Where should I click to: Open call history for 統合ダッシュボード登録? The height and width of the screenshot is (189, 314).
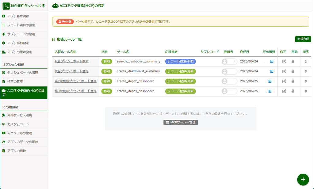(x=272, y=71)
